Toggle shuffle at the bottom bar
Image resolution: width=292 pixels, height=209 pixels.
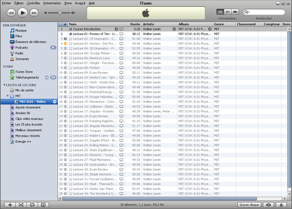pos(21,205)
